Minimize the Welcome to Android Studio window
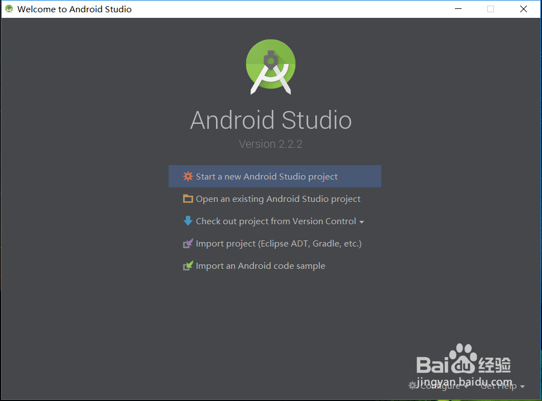 pos(458,9)
